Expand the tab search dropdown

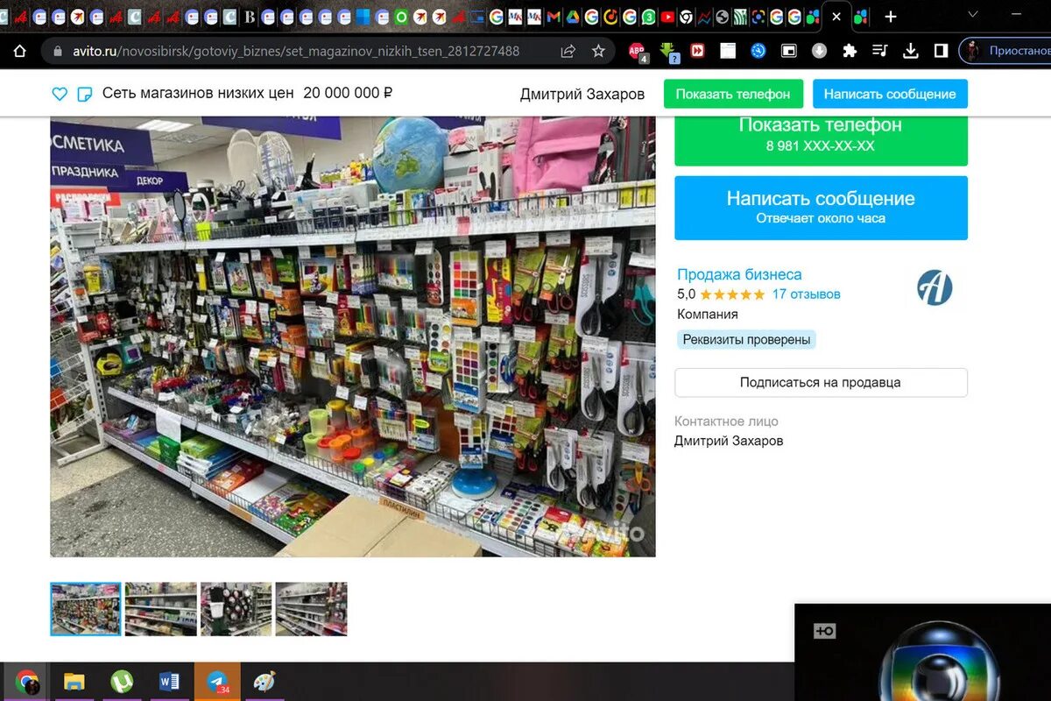click(972, 16)
